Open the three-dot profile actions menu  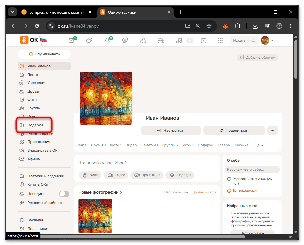tap(272, 130)
